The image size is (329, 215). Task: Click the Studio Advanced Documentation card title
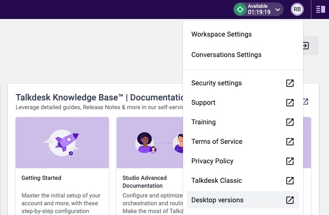coord(144,182)
